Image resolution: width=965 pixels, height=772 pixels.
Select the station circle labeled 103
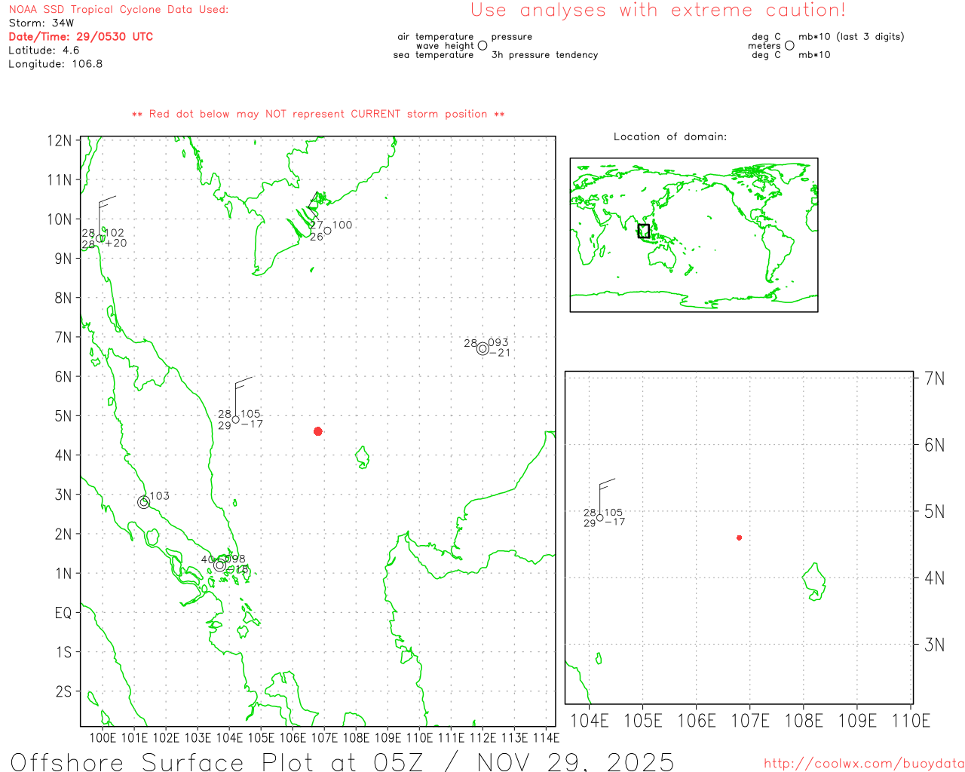point(144,502)
